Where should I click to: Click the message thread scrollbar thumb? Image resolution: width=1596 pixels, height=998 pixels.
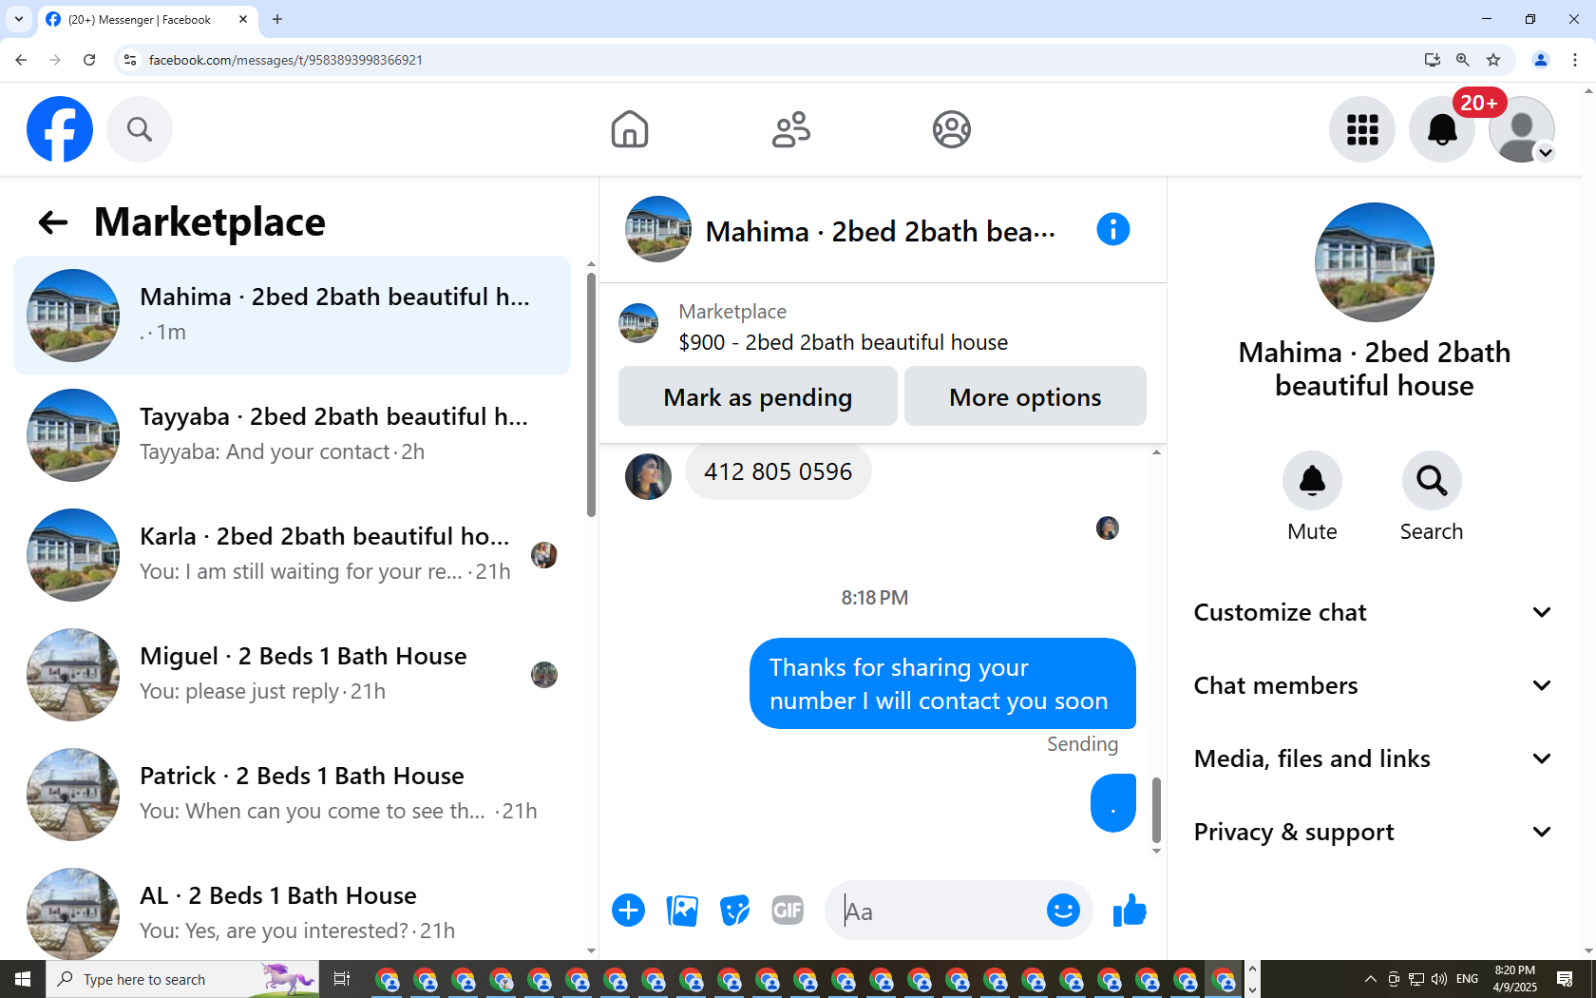pos(1156,810)
